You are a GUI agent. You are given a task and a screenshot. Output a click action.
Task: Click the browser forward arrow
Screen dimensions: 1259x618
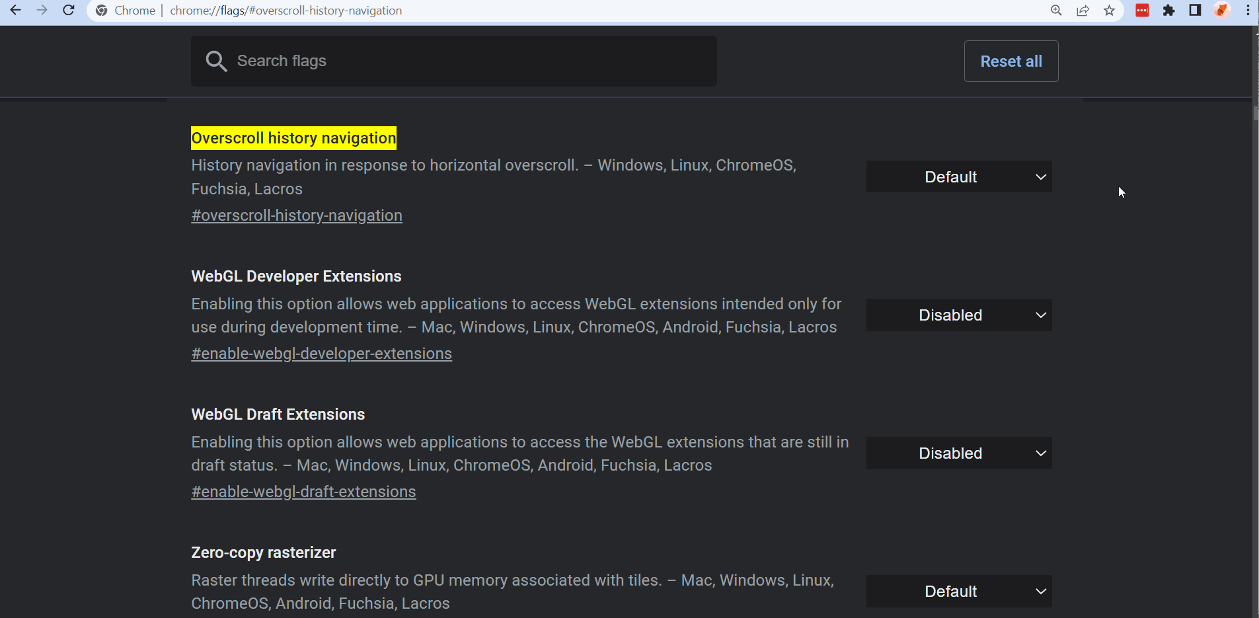42,11
